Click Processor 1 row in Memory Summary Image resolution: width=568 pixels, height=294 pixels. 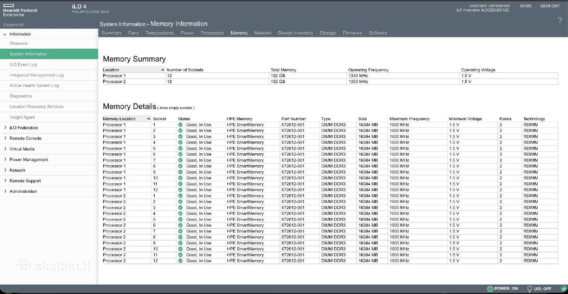(x=330, y=76)
